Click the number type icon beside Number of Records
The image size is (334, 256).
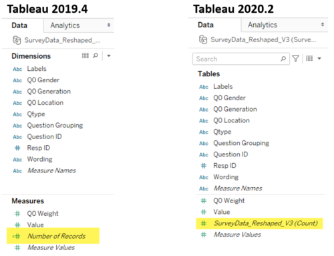click(x=17, y=236)
